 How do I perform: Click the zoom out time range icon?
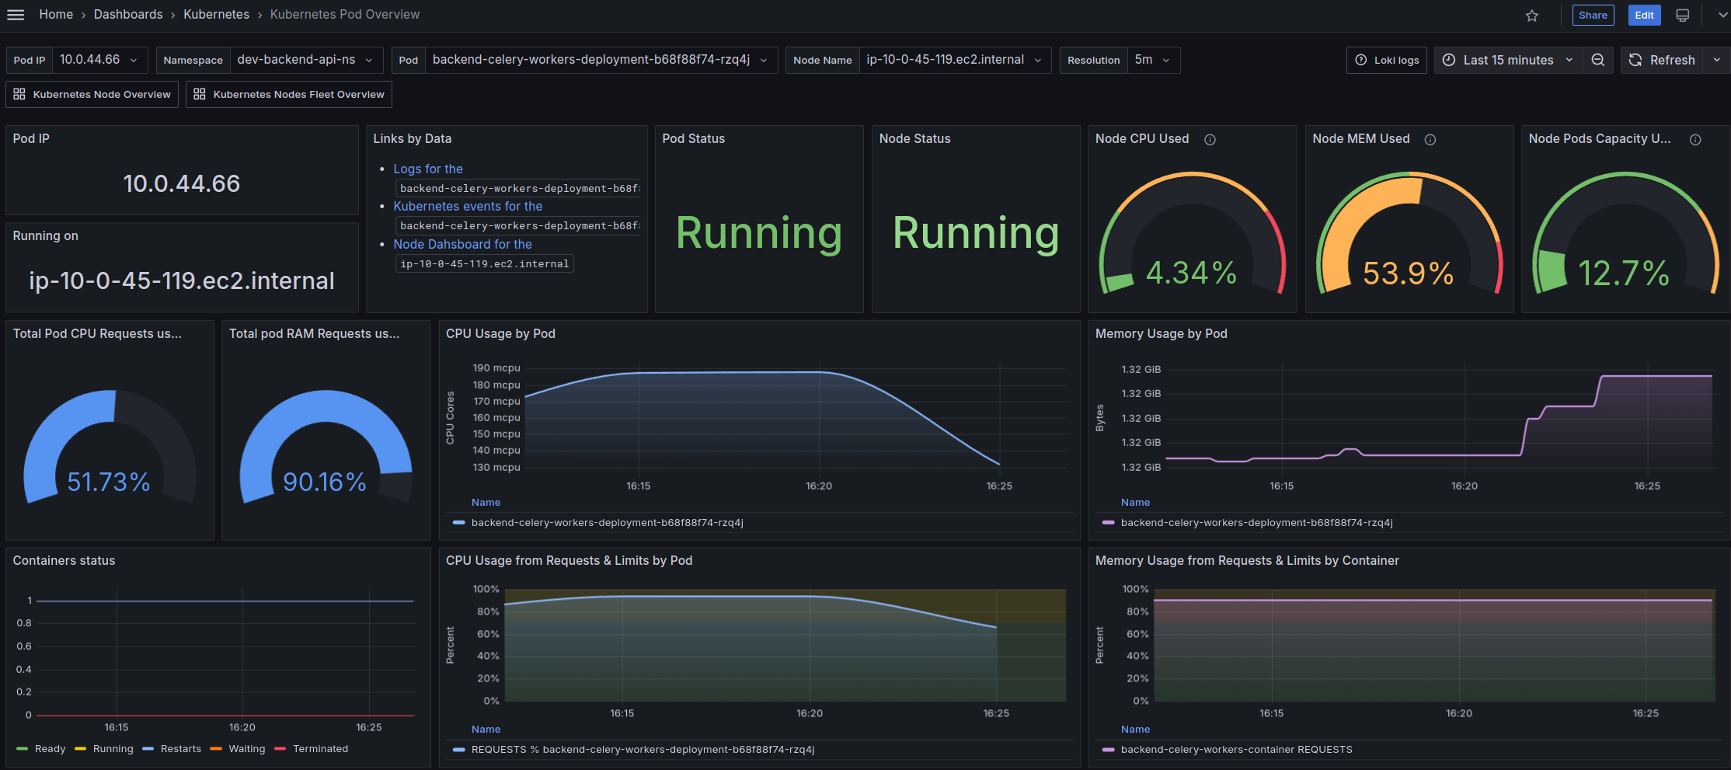pyautogui.click(x=1597, y=60)
